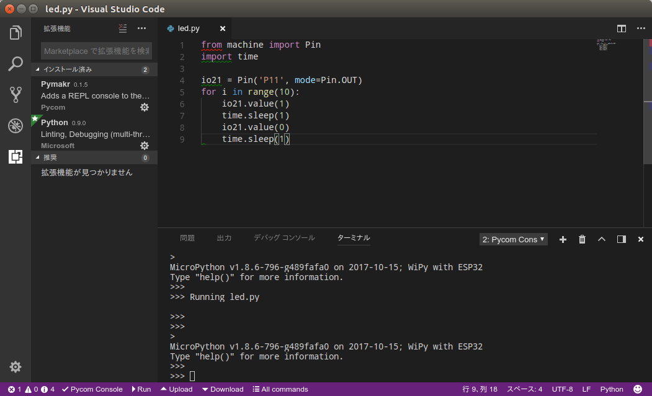The image size is (652, 396).
Task: Click line number 1 in gutter
Action: [x=182, y=45]
